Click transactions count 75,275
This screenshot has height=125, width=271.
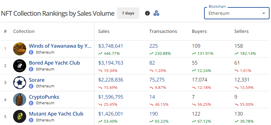click(157, 80)
